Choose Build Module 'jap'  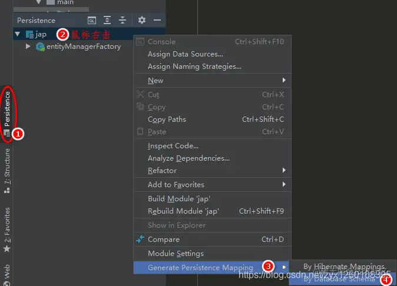[x=213, y=199]
